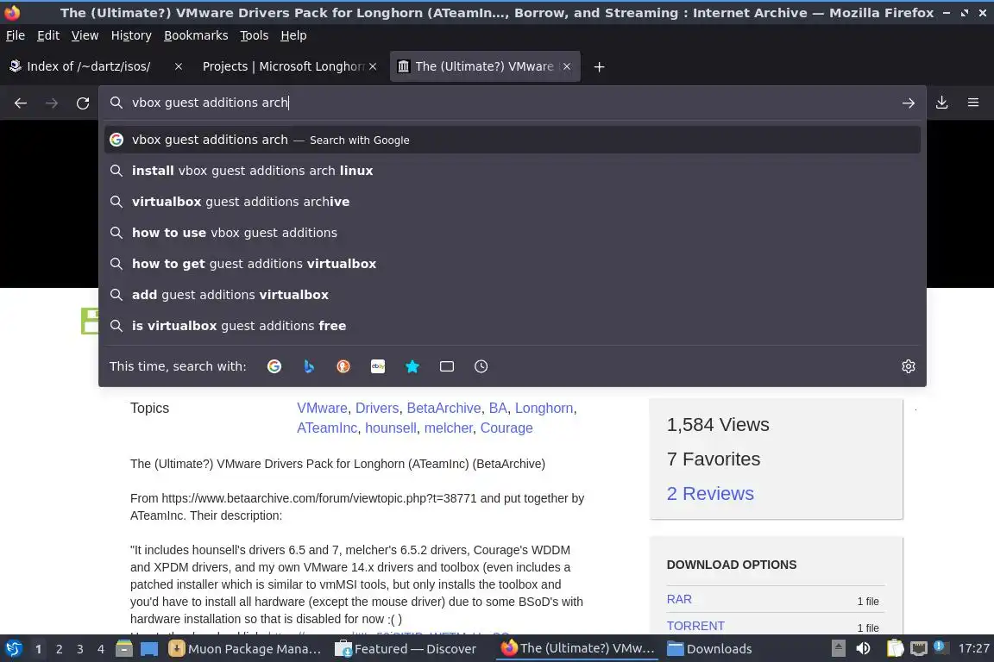Open the network tray icon with alert
994x662 pixels.
click(941, 648)
